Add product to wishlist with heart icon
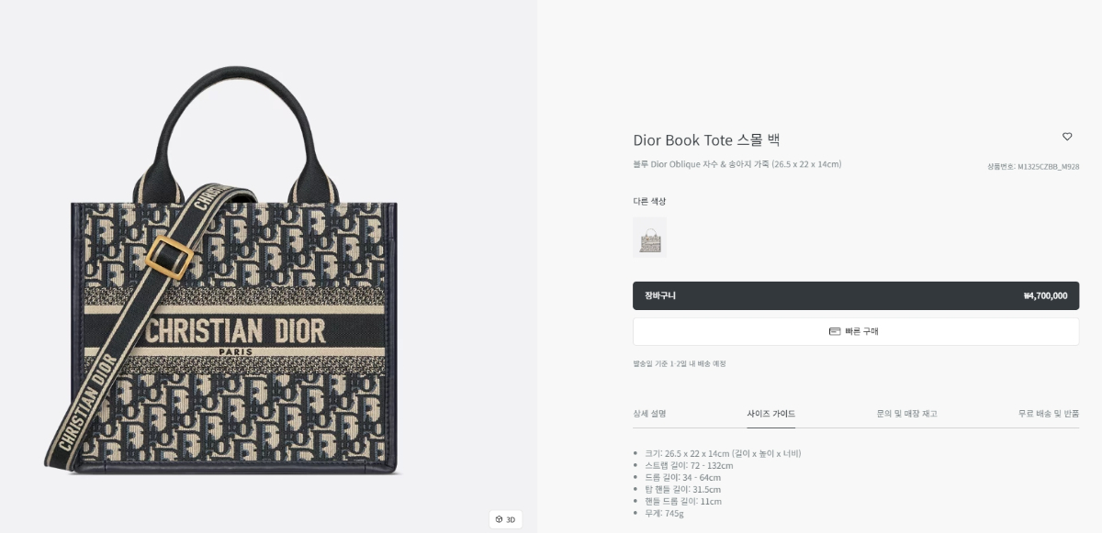This screenshot has height=533, width=1102. 1067,137
